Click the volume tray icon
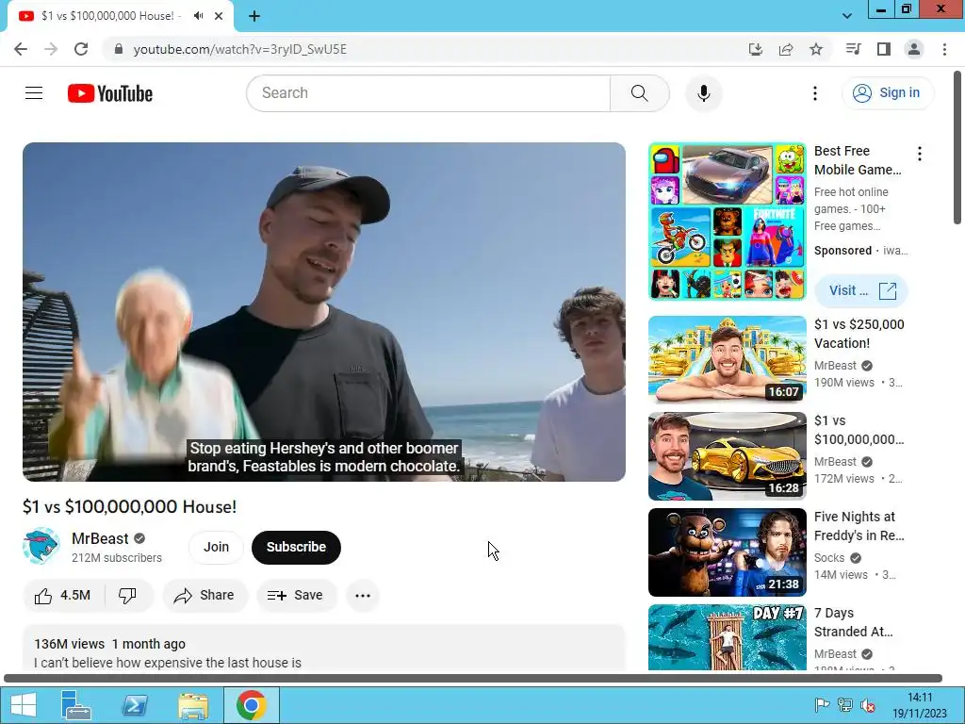The width and height of the screenshot is (965, 724). click(x=868, y=705)
